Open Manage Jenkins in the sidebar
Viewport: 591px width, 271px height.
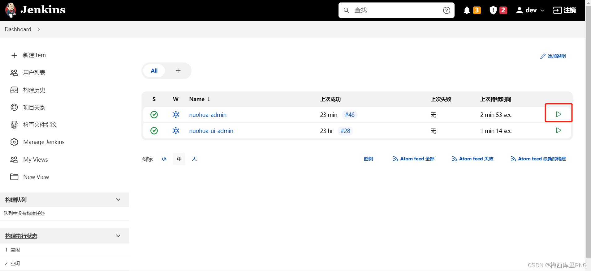[44, 142]
